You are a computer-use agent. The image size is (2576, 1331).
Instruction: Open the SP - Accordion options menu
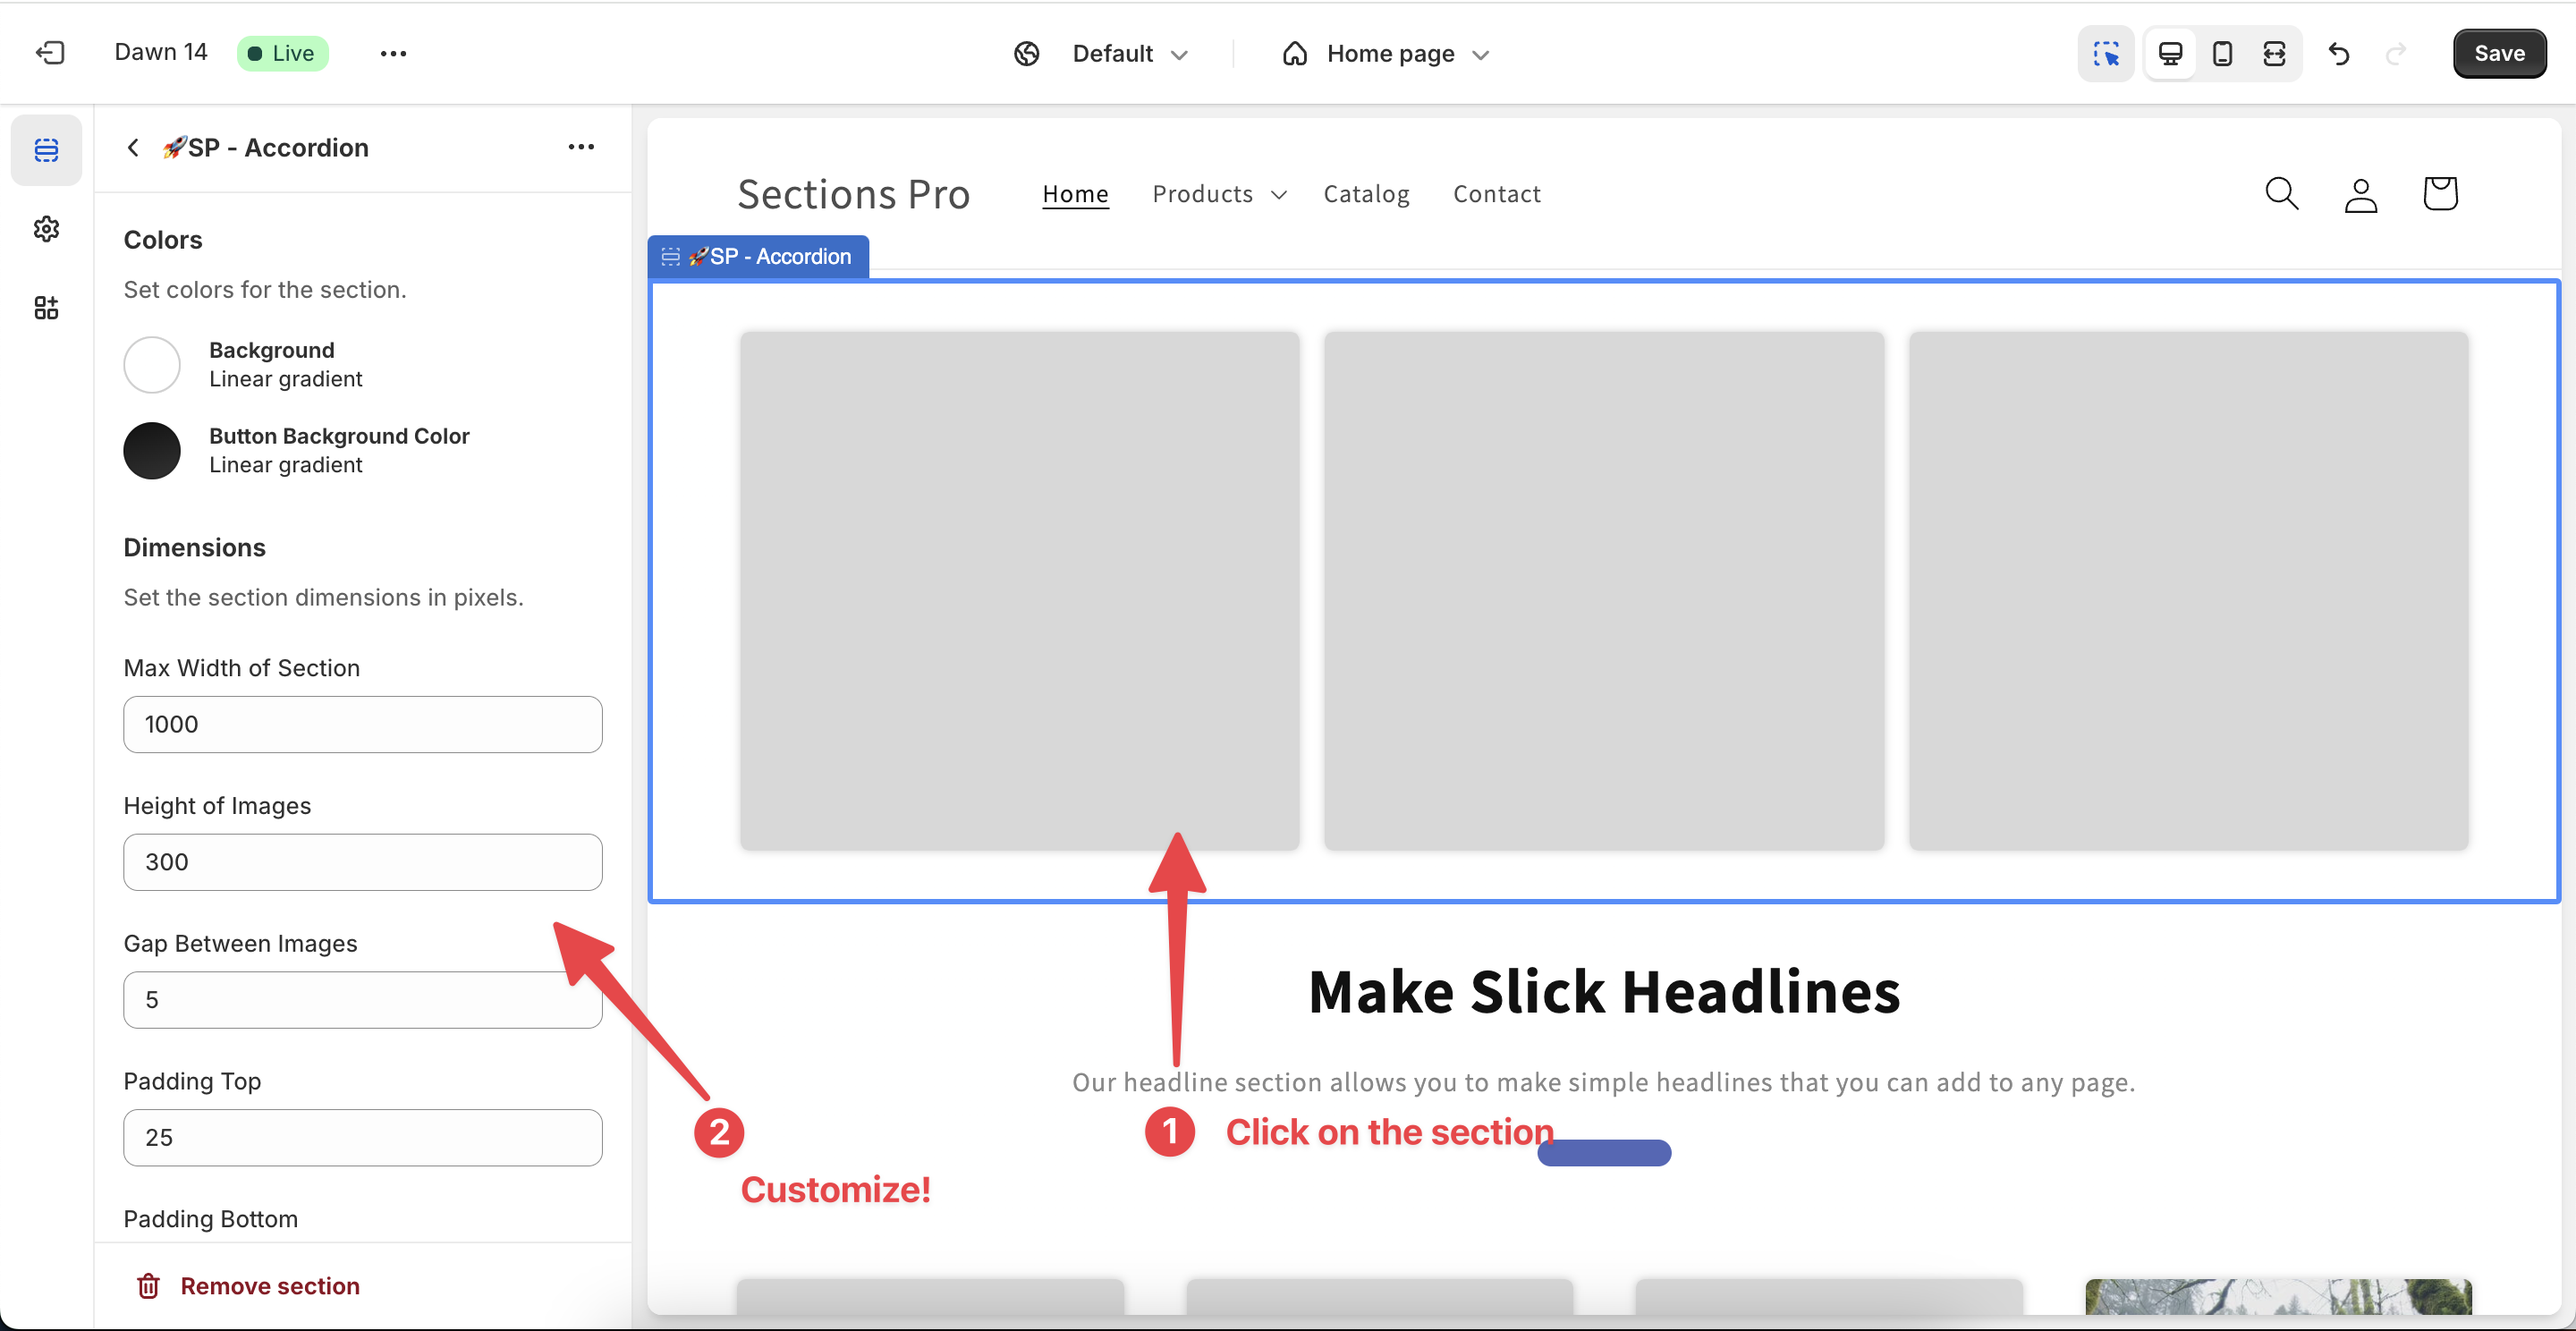click(581, 147)
